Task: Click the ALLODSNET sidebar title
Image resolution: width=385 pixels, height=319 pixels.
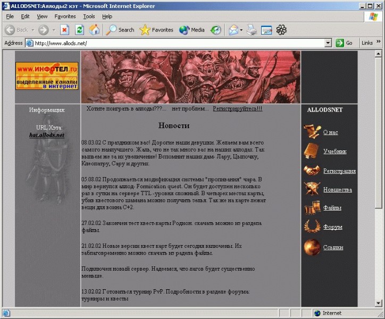Action: click(325, 110)
